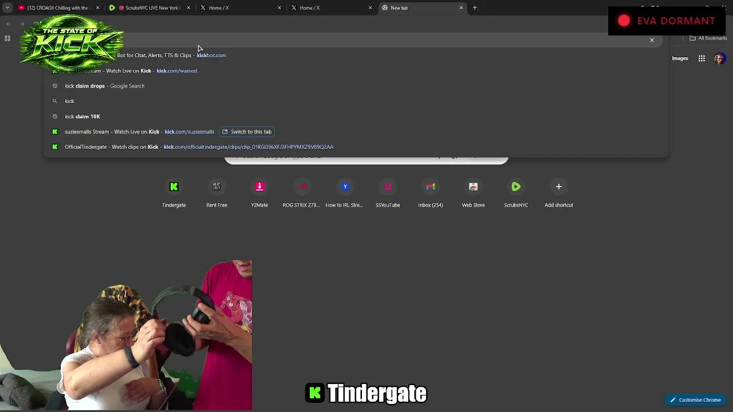733x412 pixels.
Task: Click the Switch to this tab button
Action: tap(247, 132)
